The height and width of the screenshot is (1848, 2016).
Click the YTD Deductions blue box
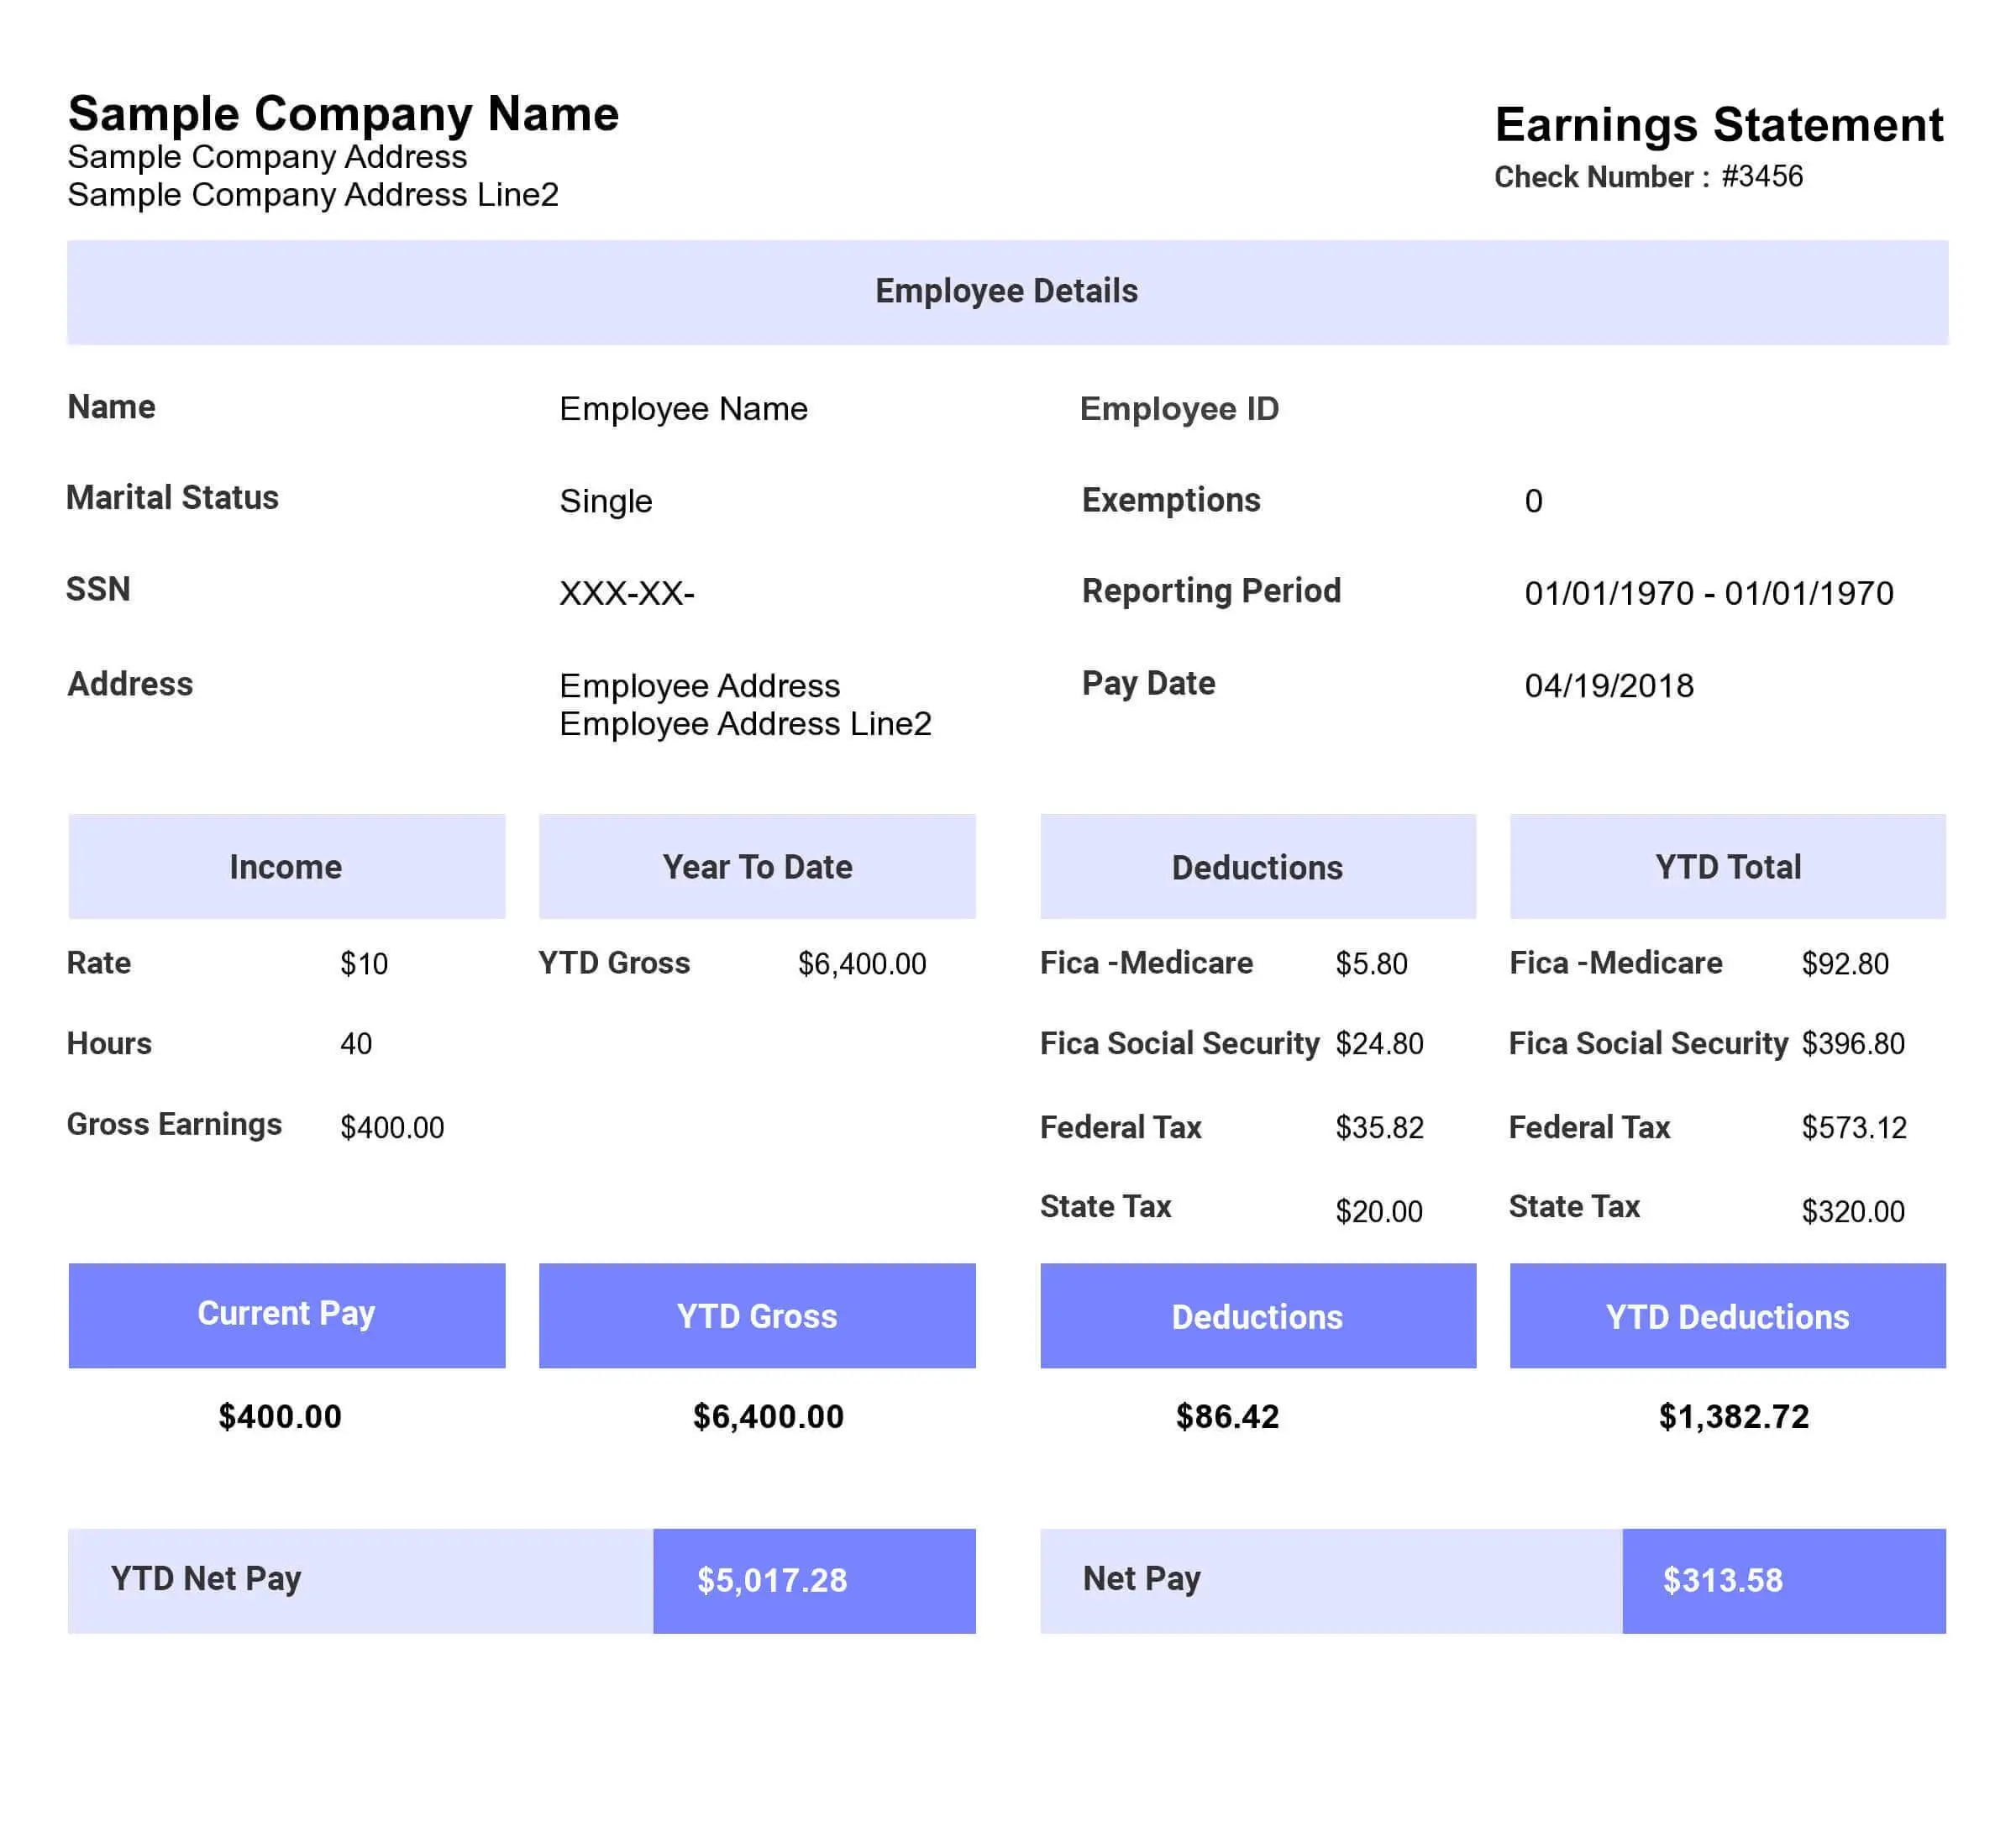tap(1727, 1316)
